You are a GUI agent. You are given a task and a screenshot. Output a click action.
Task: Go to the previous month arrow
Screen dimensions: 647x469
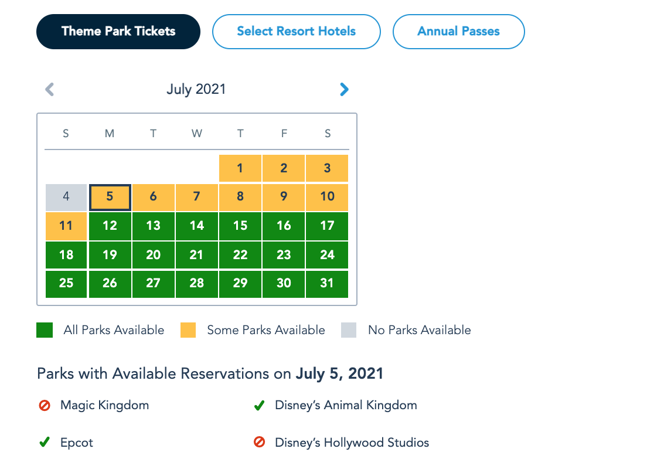(x=50, y=89)
